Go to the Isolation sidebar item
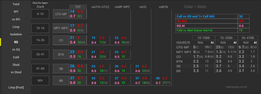The height and width of the screenshot is (94, 261). click(16, 34)
